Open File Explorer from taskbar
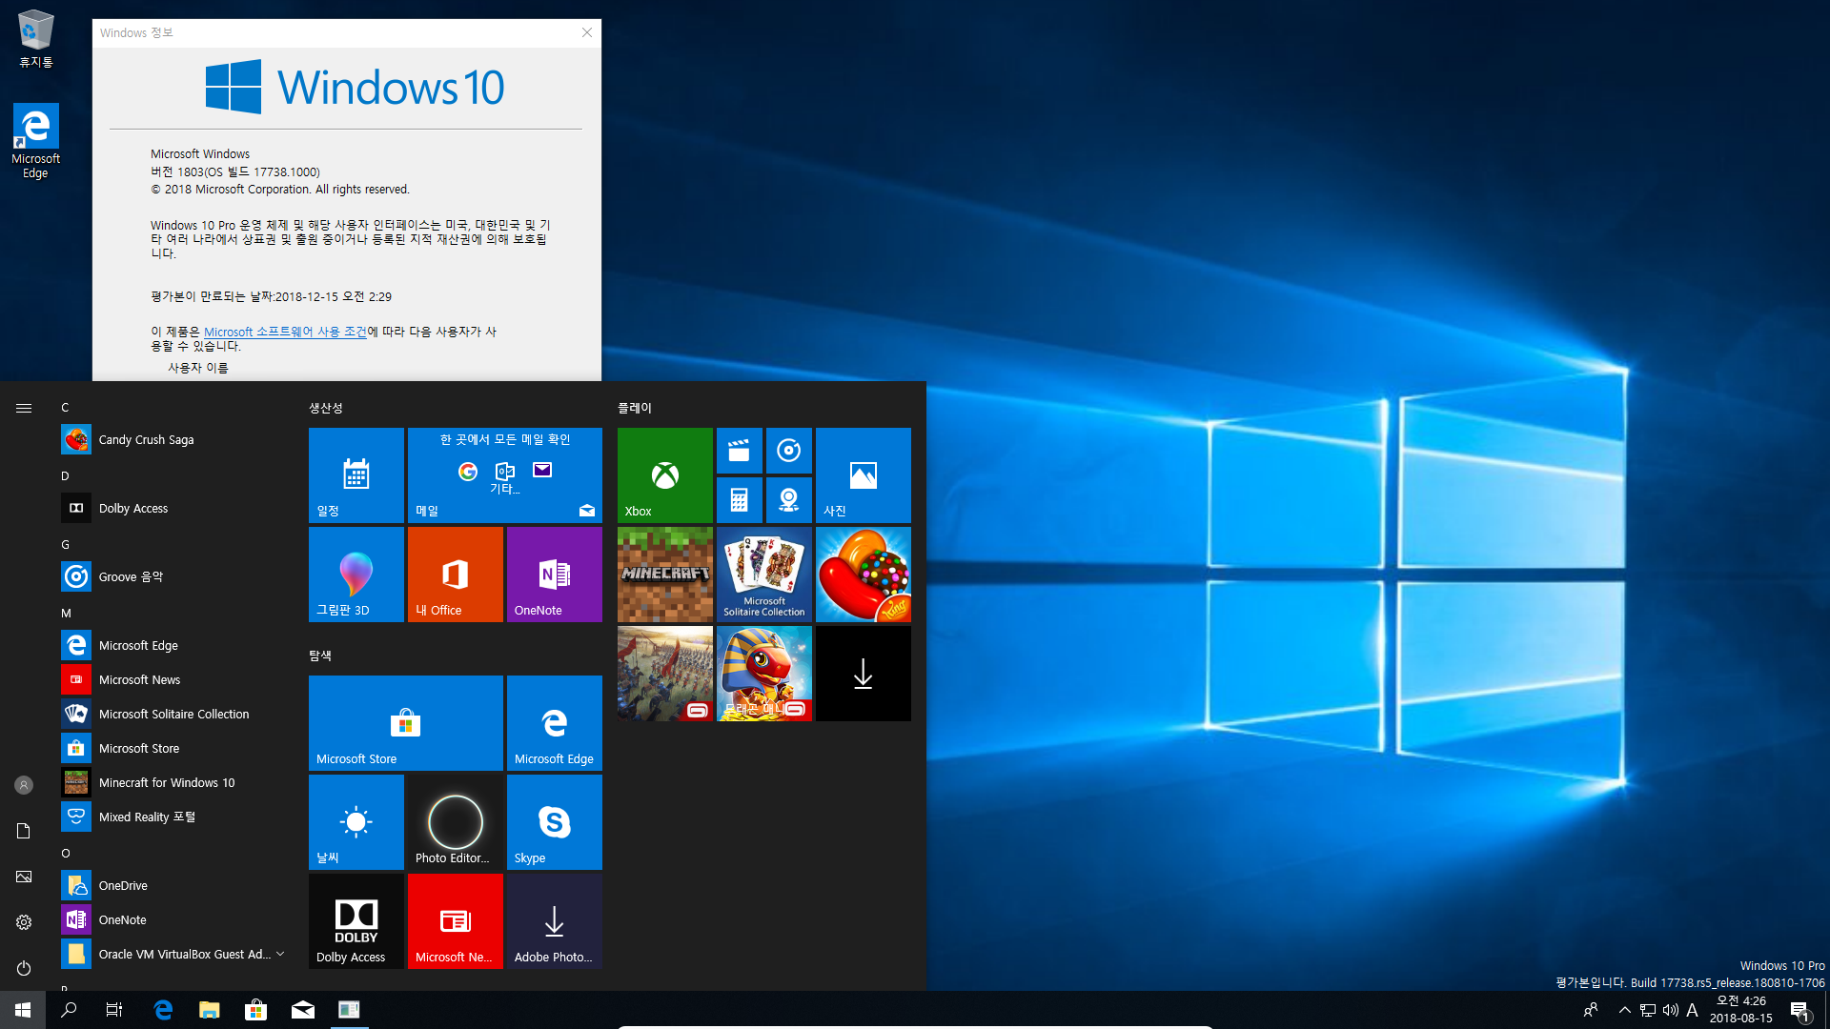Image resolution: width=1830 pixels, height=1029 pixels. click(209, 1010)
